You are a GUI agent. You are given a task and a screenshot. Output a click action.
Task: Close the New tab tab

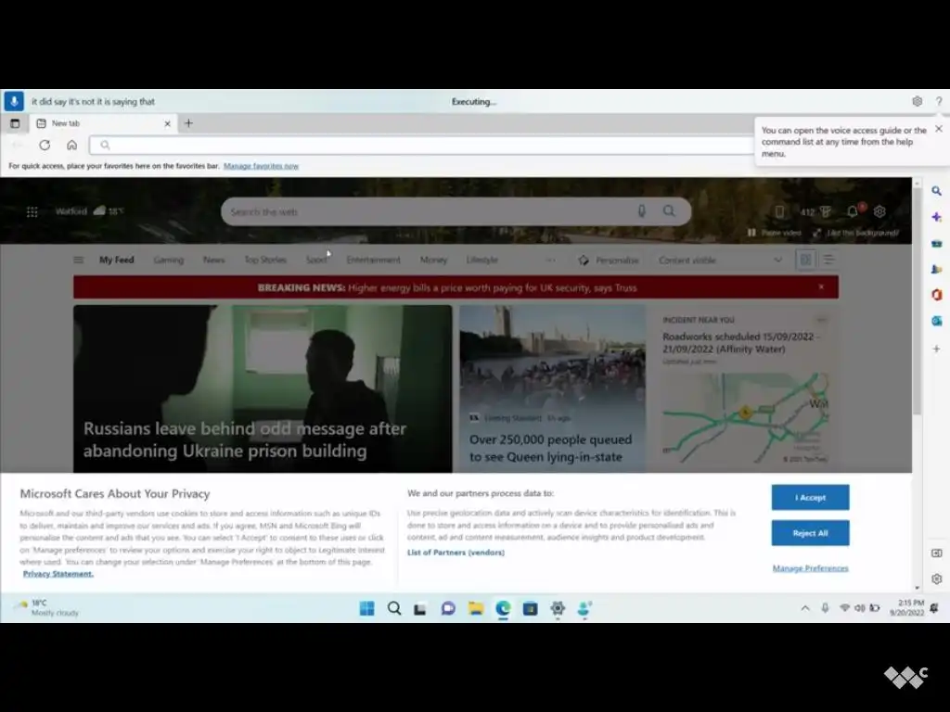[x=167, y=123]
